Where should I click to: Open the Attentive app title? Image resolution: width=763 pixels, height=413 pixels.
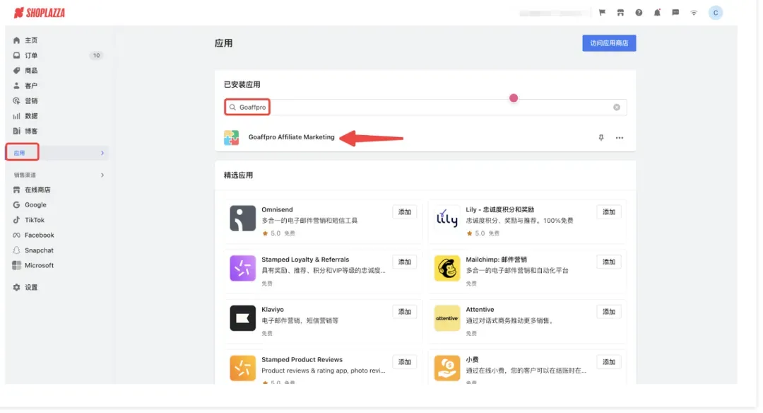[479, 309]
